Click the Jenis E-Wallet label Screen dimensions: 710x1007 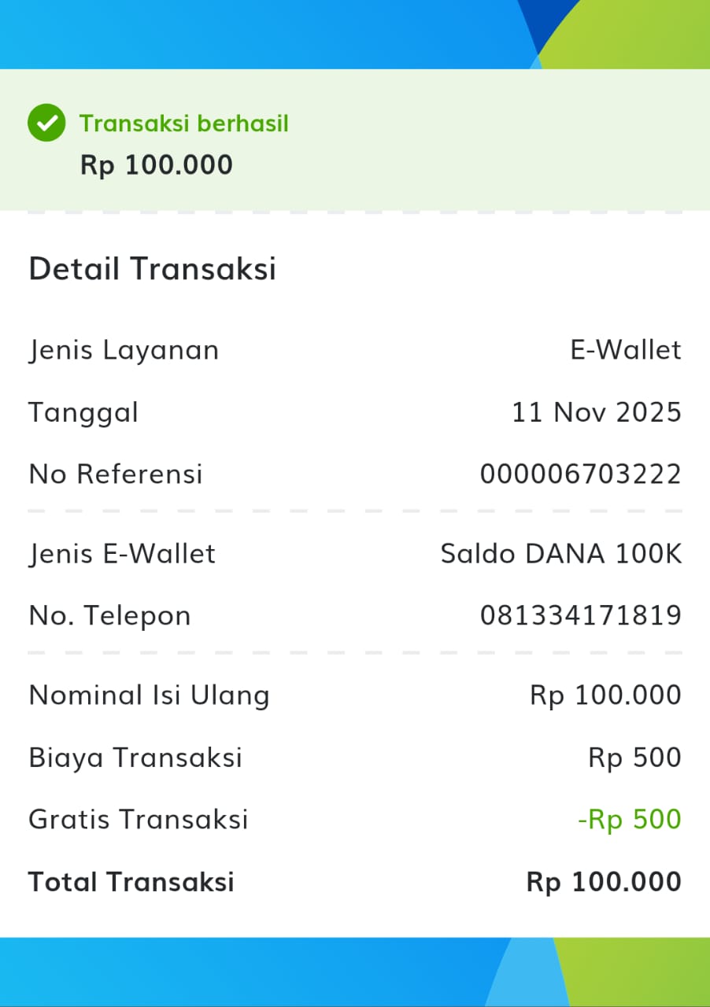click(122, 554)
